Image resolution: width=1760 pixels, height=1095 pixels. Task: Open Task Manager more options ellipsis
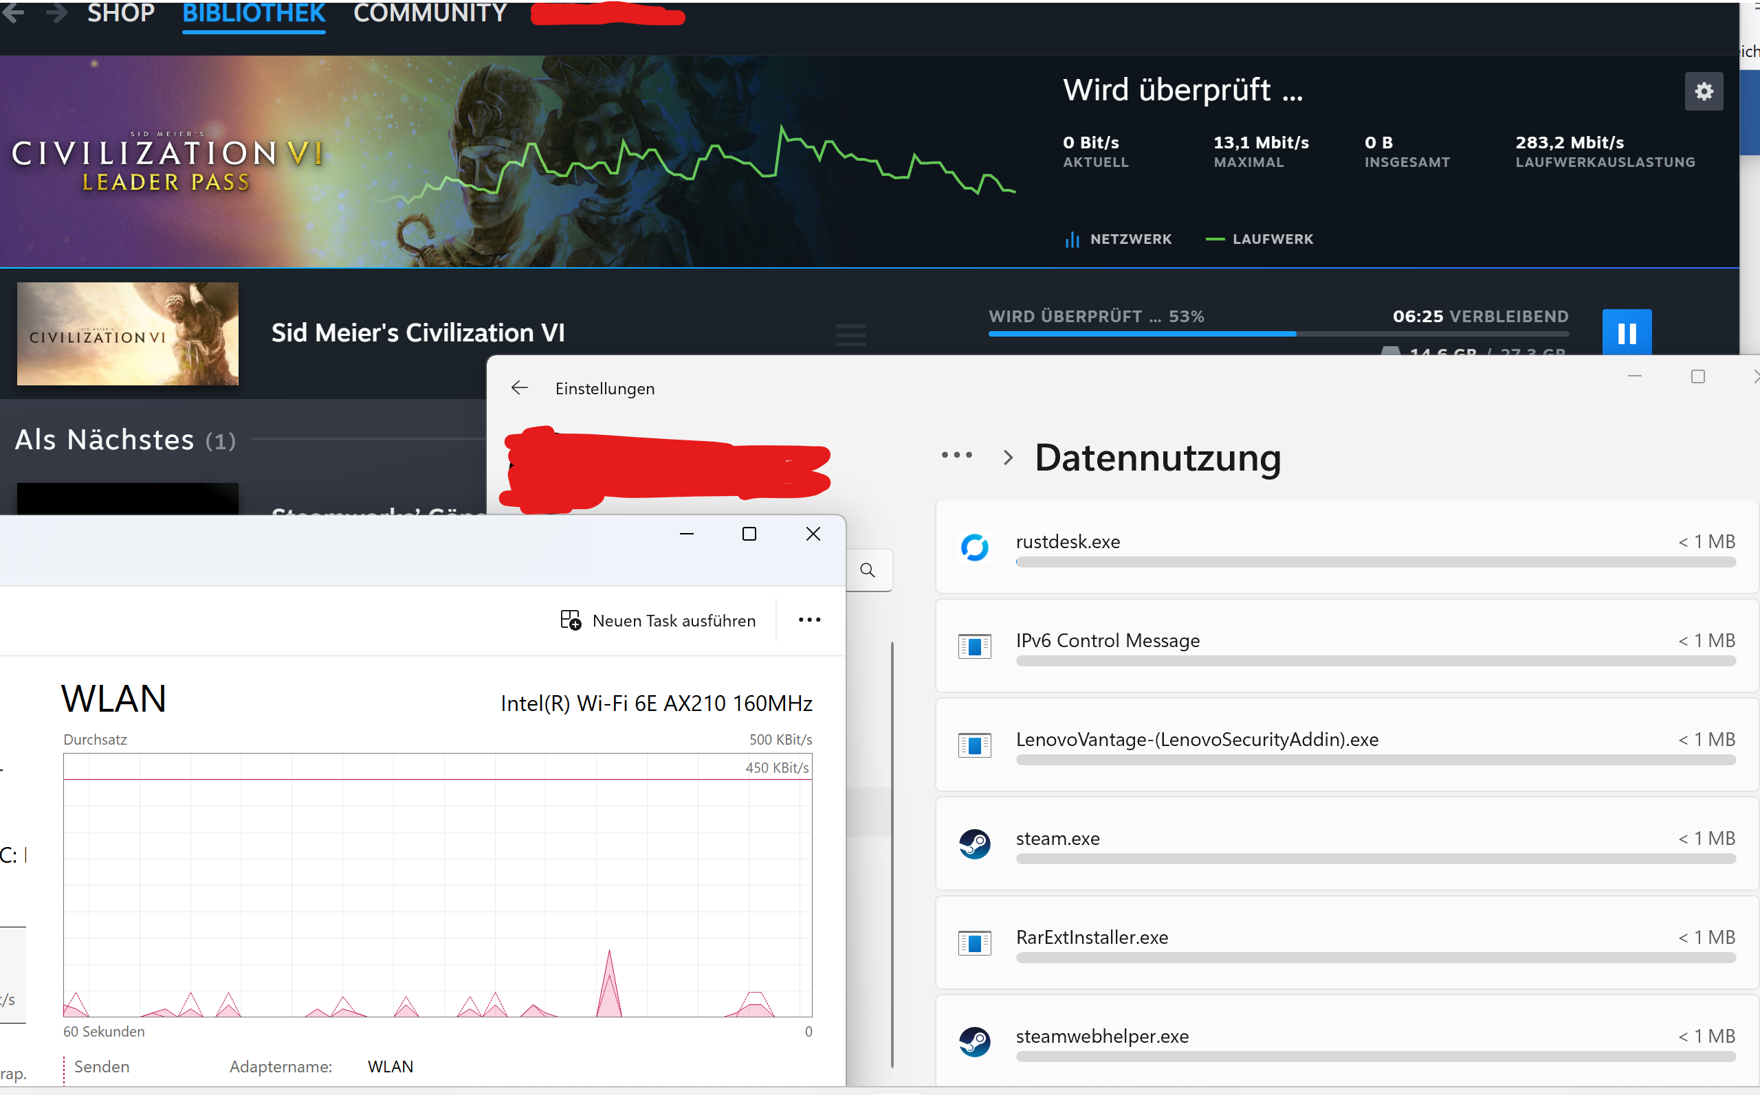pyautogui.click(x=809, y=620)
